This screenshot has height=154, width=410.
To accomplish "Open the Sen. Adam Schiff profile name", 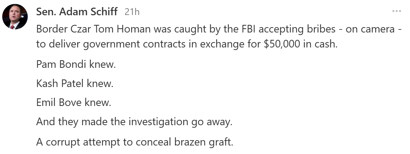I will tap(77, 12).
